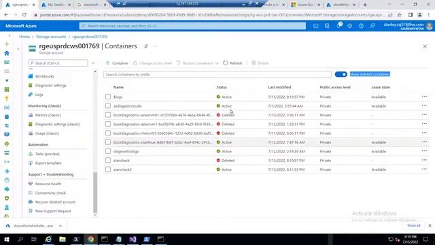
Task: Click Favorites star icon in left sidebar
Action: pyautogui.click(x=7, y=80)
